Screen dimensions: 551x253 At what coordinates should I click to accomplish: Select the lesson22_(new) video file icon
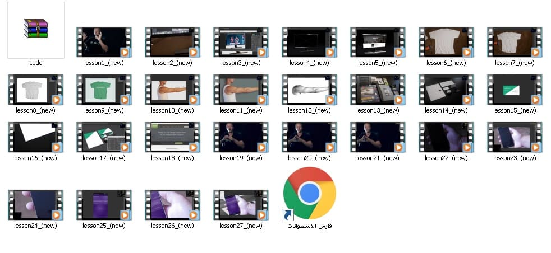click(x=446, y=137)
